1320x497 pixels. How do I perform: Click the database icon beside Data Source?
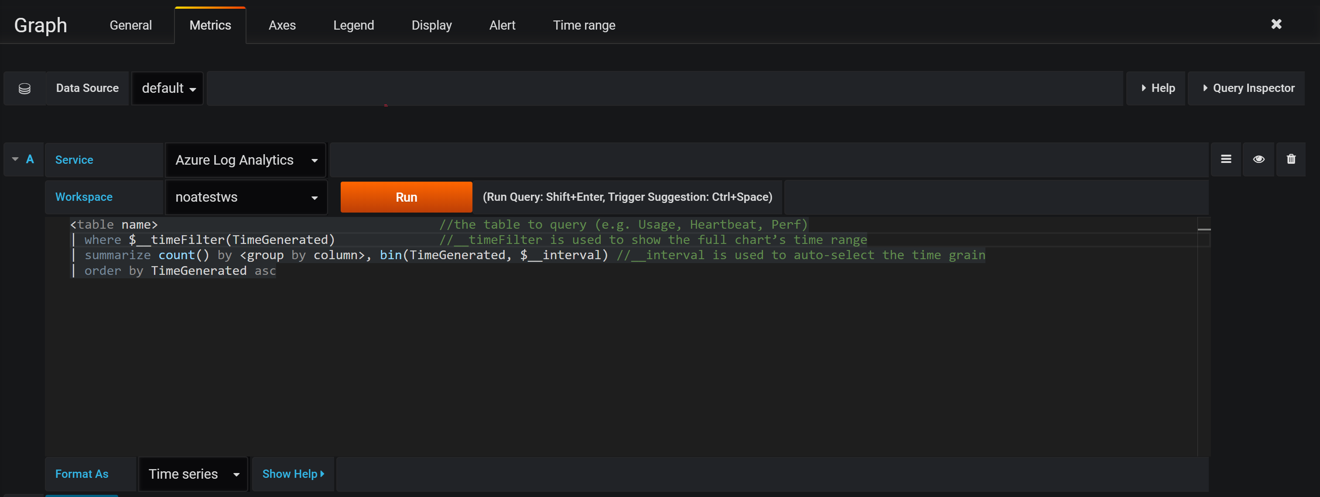coord(24,88)
